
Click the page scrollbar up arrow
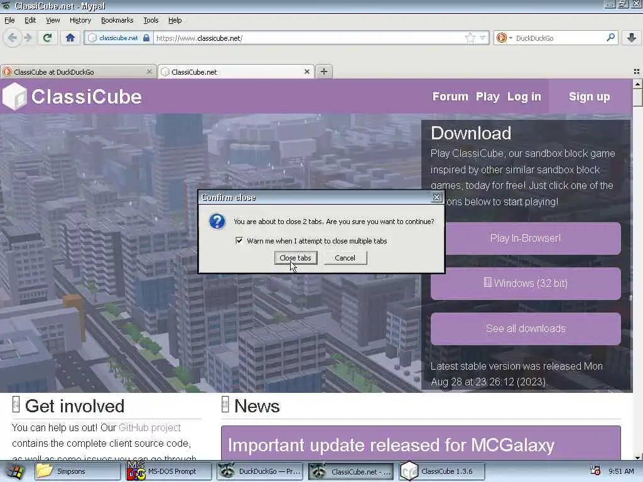(638, 84)
